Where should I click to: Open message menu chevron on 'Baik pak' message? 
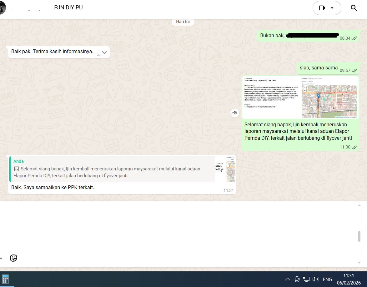pos(104,53)
